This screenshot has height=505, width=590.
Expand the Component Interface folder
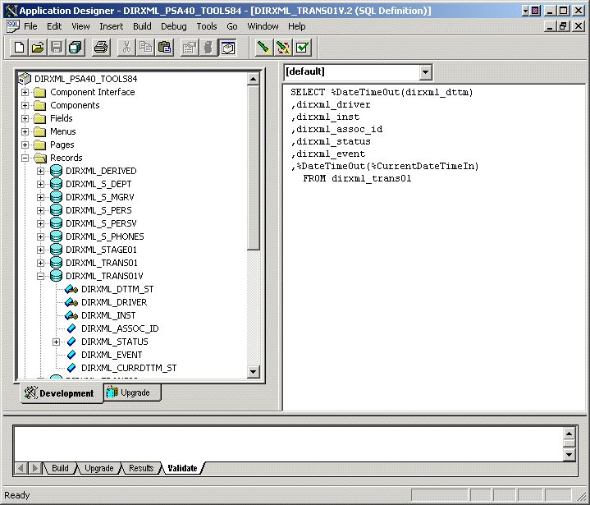point(25,92)
